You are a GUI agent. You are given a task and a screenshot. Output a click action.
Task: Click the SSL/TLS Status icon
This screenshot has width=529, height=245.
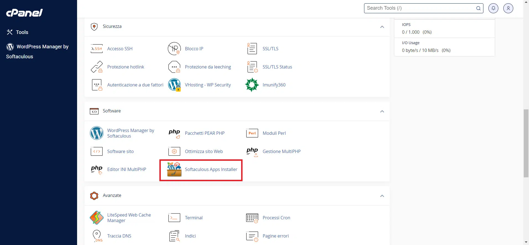point(252,67)
